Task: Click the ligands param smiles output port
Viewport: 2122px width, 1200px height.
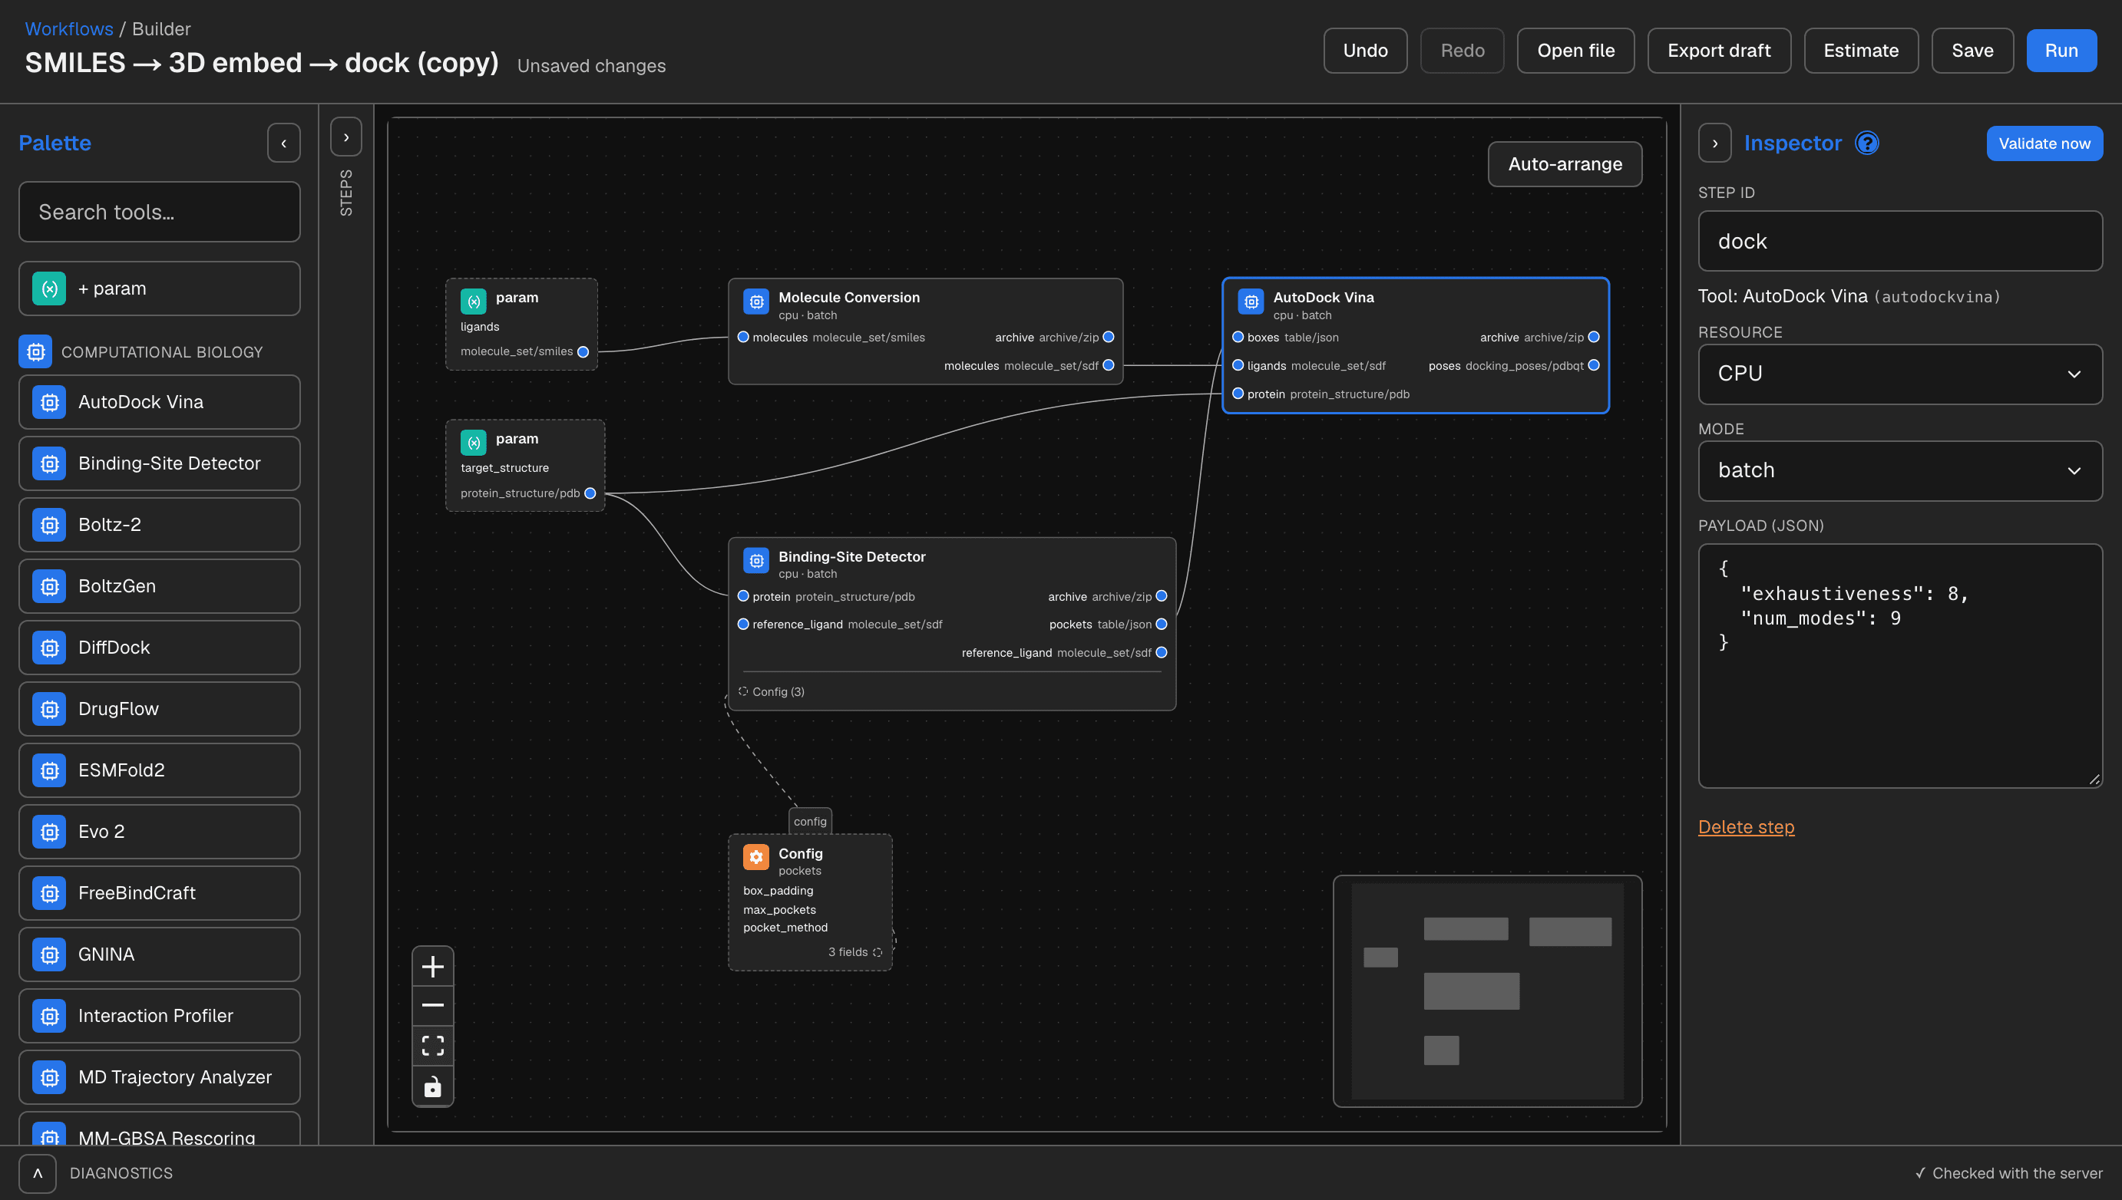Action: point(583,352)
